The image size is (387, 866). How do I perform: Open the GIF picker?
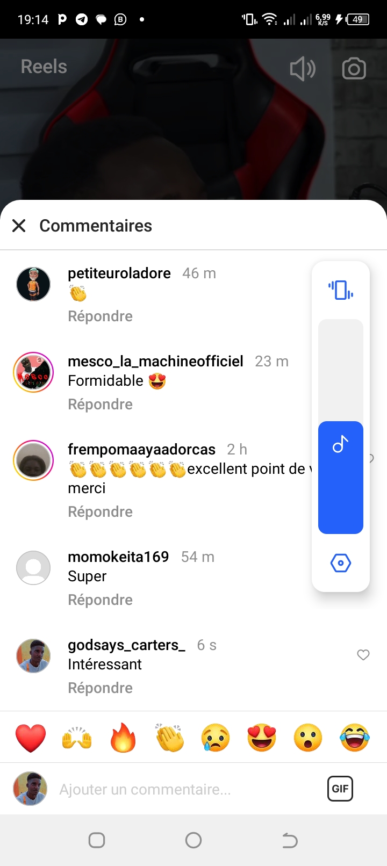pyautogui.click(x=340, y=789)
